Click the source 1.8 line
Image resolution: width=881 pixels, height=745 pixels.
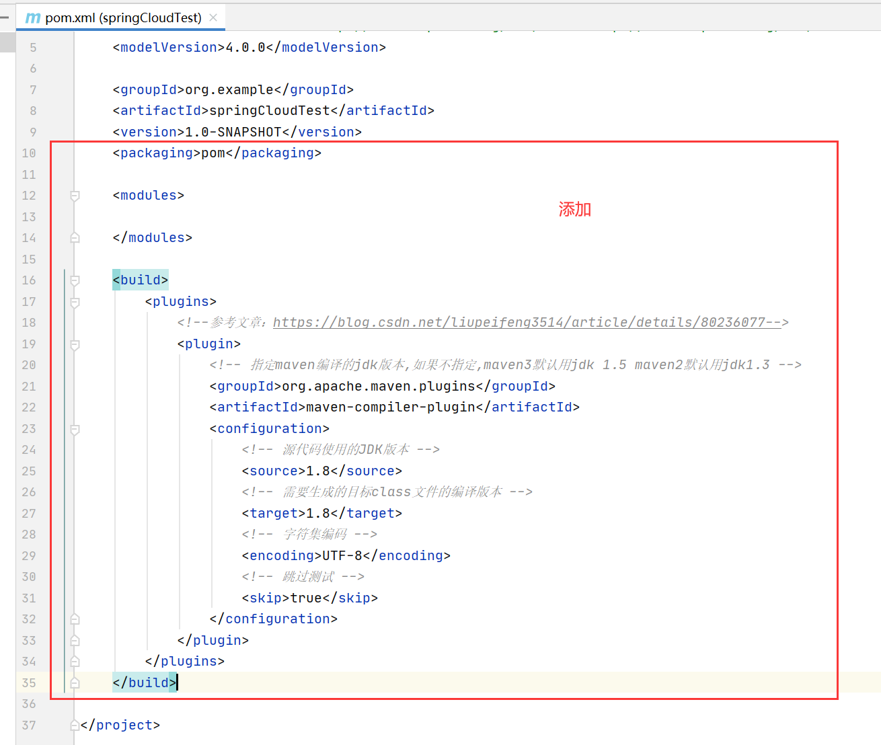(322, 471)
